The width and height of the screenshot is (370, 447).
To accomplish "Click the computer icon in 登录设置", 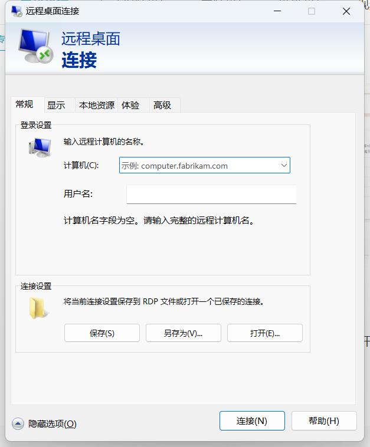I will point(40,147).
